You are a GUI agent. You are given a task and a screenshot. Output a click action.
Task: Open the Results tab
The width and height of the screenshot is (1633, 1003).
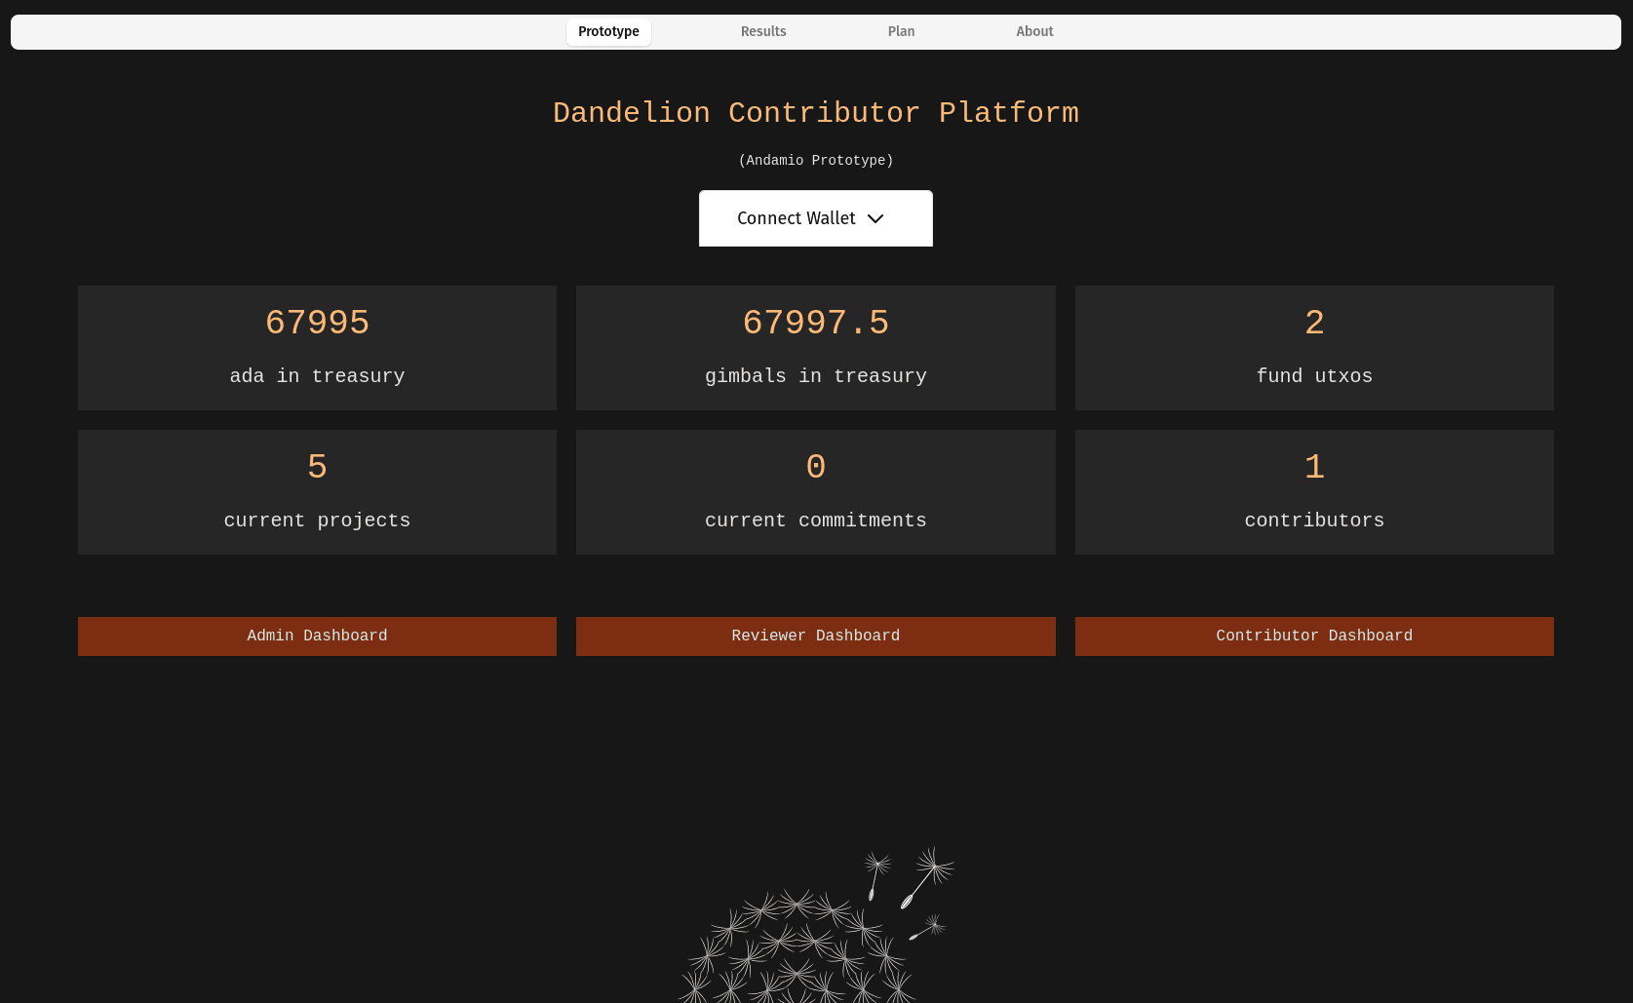pyautogui.click(x=763, y=32)
